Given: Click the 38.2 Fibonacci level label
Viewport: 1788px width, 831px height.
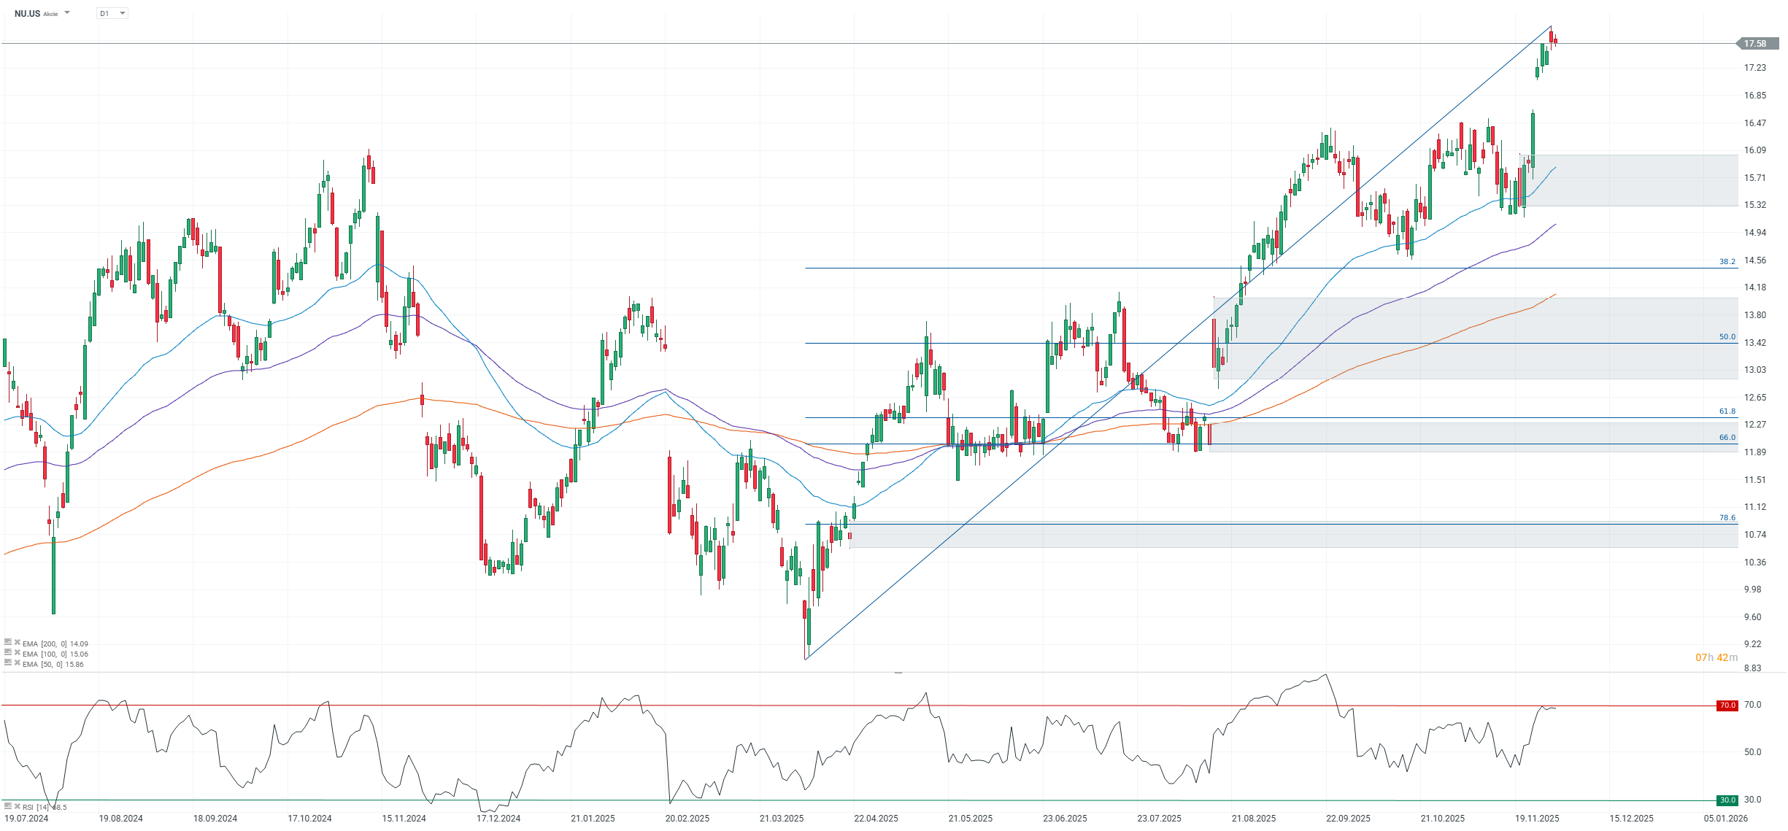Looking at the screenshot, I should tap(1727, 262).
